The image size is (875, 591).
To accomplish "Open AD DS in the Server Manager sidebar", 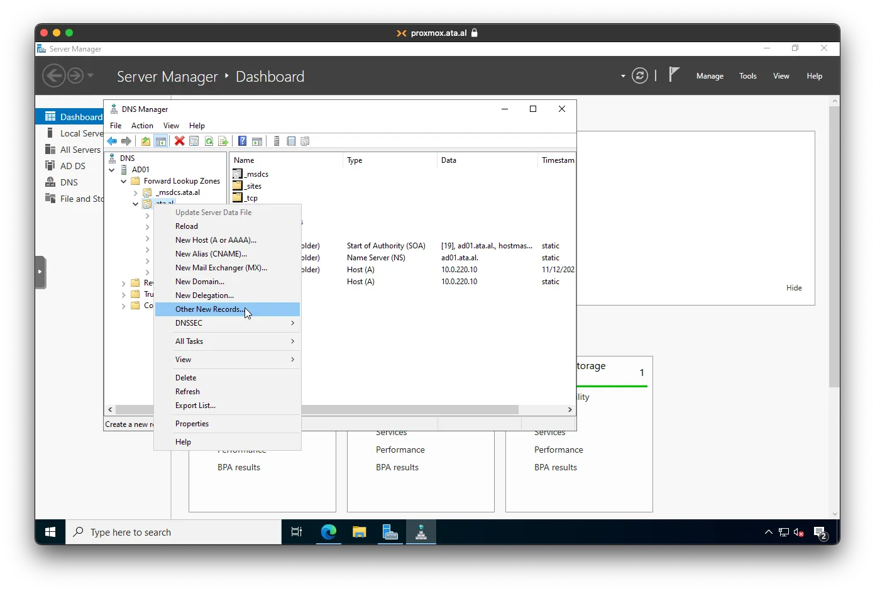I will tap(72, 166).
